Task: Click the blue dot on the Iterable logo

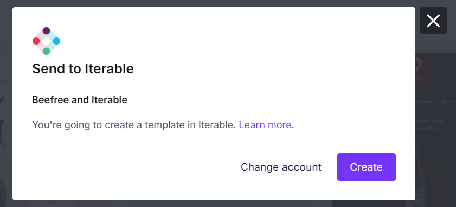Action: coord(57,41)
